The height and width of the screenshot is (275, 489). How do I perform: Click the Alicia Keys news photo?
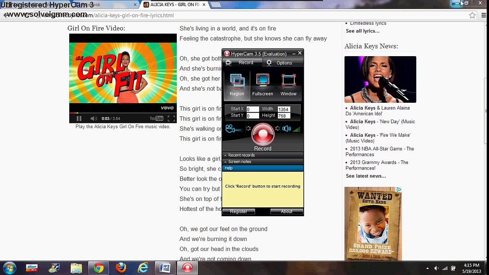(380, 79)
